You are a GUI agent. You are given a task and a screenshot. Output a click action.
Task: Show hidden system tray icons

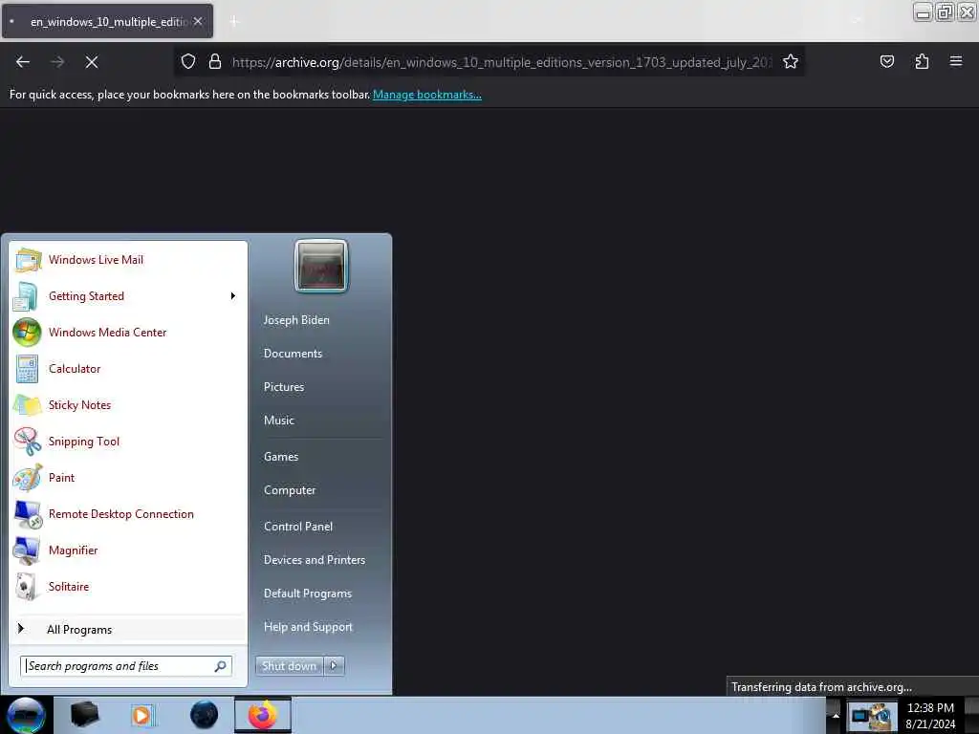tap(836, 715)
